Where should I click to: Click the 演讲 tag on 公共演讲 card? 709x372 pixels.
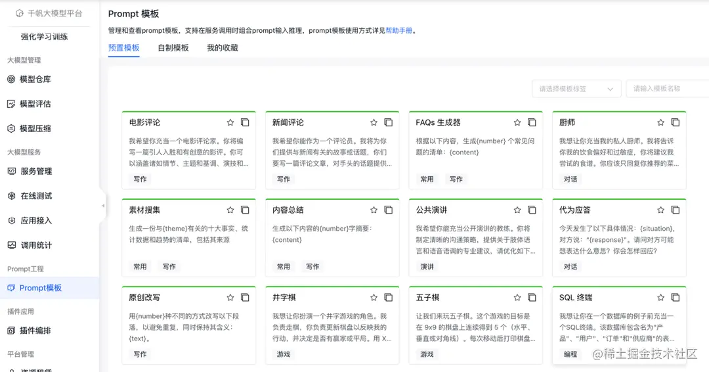(x=427, y=267)
